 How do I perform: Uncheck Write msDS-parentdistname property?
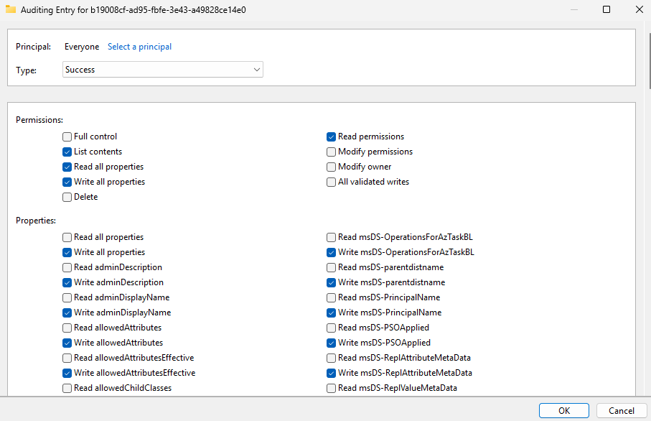click(x=331, y=282)
